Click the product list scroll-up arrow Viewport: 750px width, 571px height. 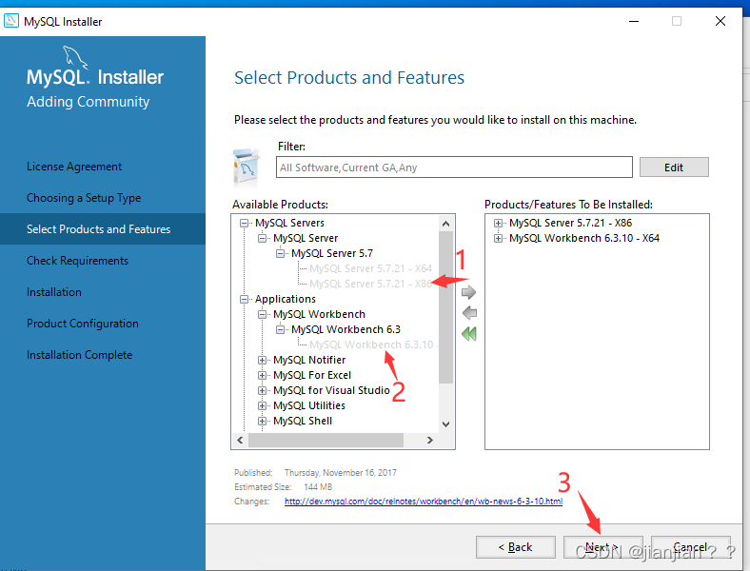click(445, 224)
